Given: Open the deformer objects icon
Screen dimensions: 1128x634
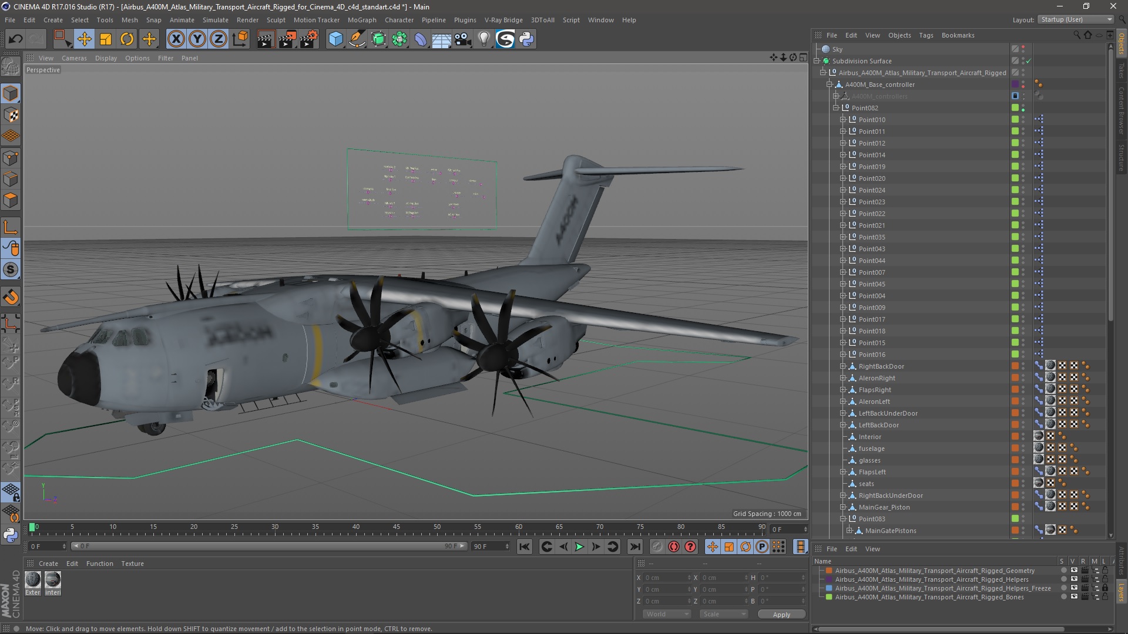Looking at the screenshot, I should coord(421,39).
